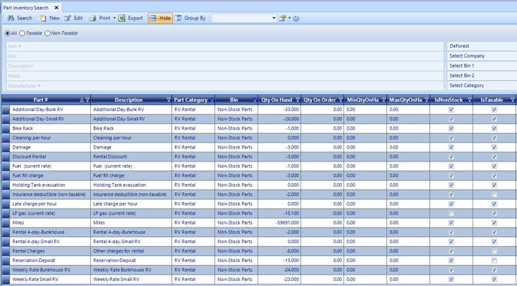The width and height of the screenshot is (517, 286).
Task: Click the refresh icon at toolbar end
Action: click(x=296, y=19)
